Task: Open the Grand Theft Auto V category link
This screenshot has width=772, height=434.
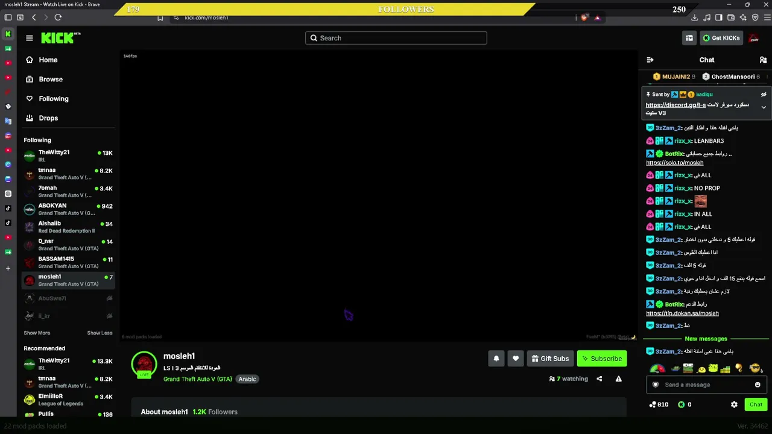Action: pyautogui.click(x=197, y=379)
